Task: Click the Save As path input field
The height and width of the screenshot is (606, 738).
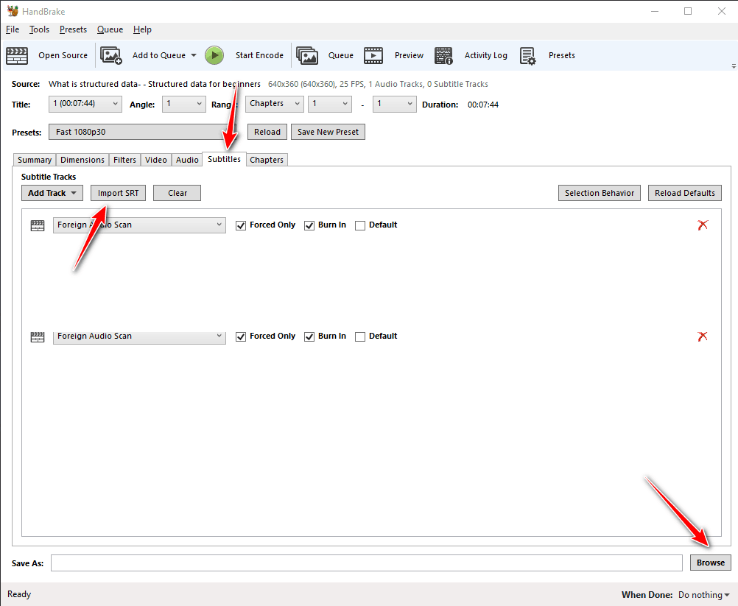Action: point(367,563)
